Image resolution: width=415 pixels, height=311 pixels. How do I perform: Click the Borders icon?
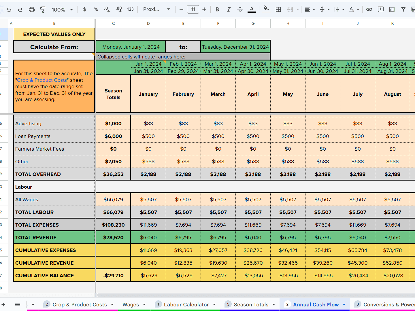click(x=278, y=9)
